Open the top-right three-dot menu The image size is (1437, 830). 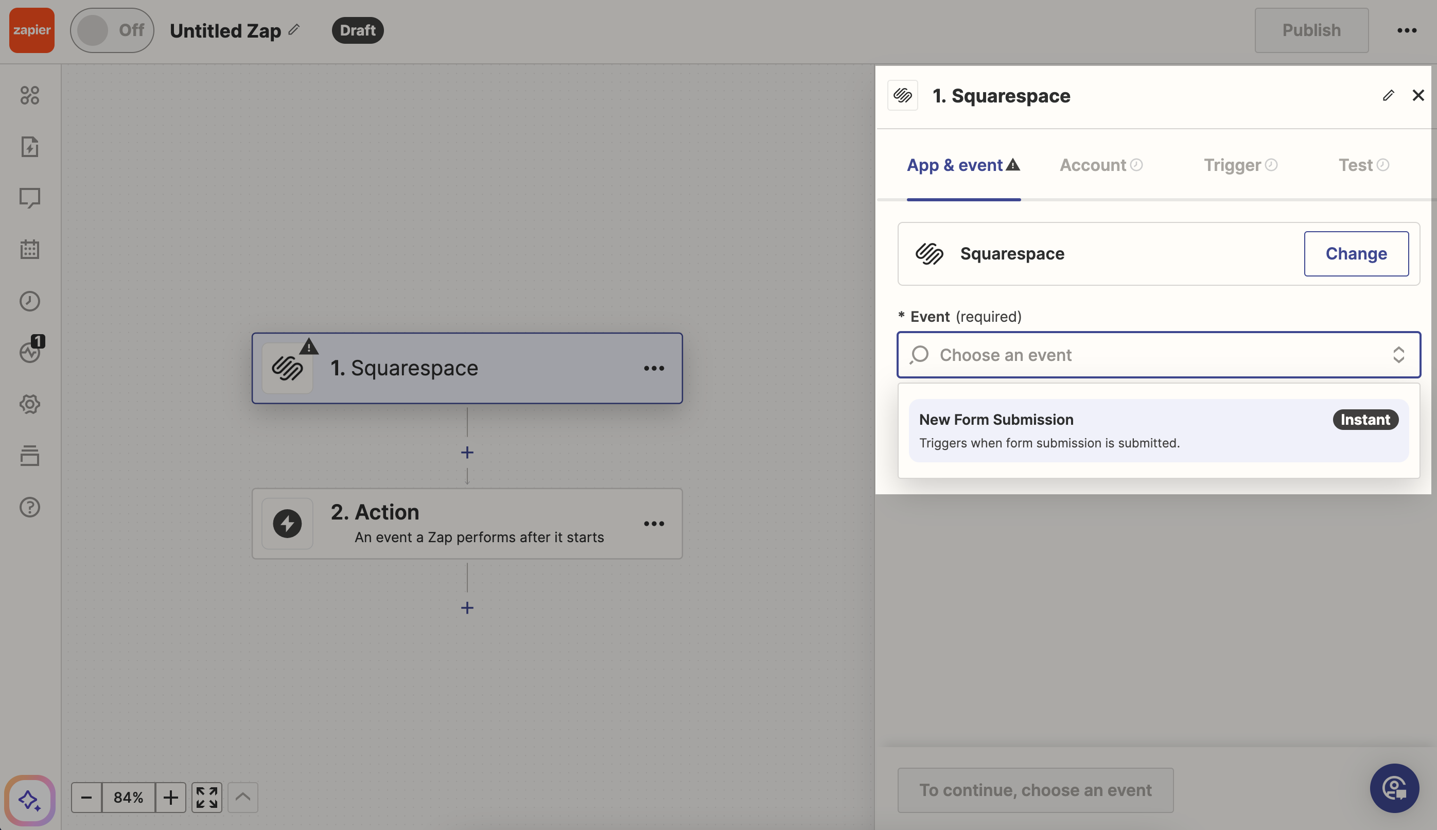(1407, 30)
